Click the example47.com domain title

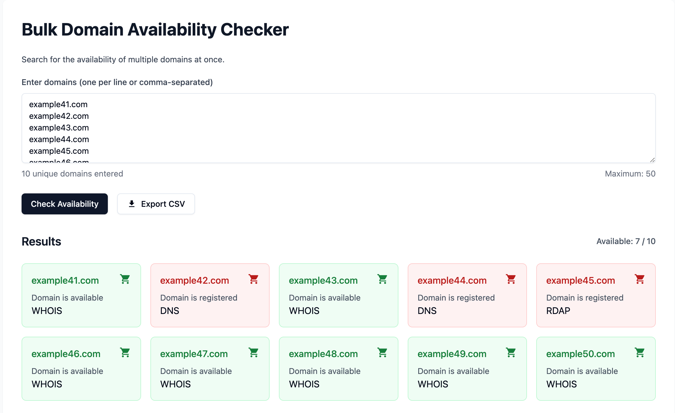(194, 354)
